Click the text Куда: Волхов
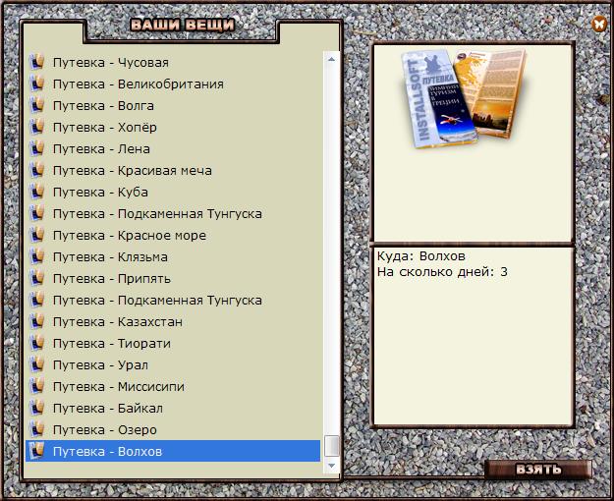This screenshot has height=501, width=614. 421,256
